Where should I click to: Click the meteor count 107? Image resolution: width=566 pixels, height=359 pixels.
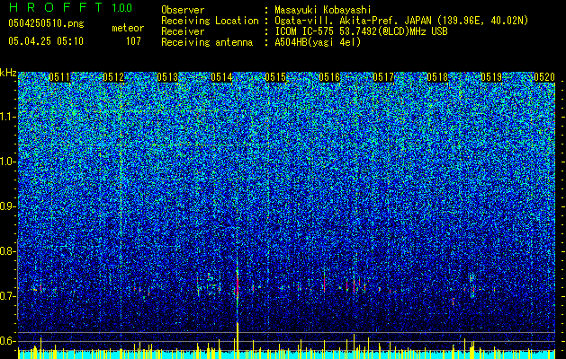(x=133, y=41)
